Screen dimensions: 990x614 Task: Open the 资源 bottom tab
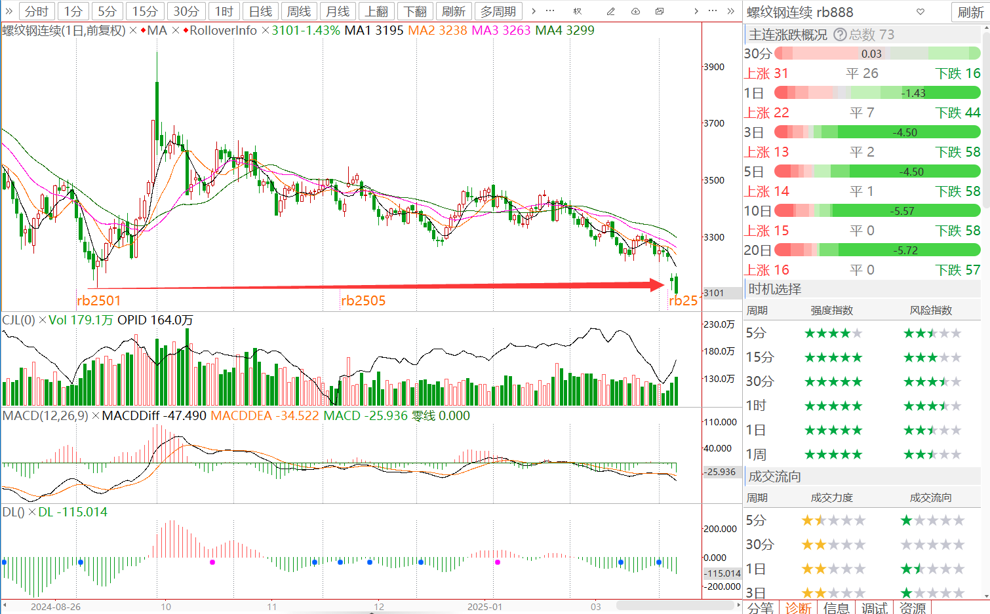click(x=913, y=607)
